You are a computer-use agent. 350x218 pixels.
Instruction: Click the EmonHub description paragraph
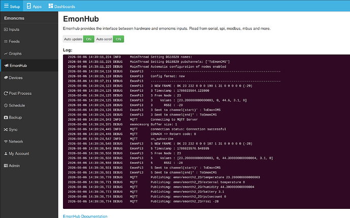click(167, 28)
